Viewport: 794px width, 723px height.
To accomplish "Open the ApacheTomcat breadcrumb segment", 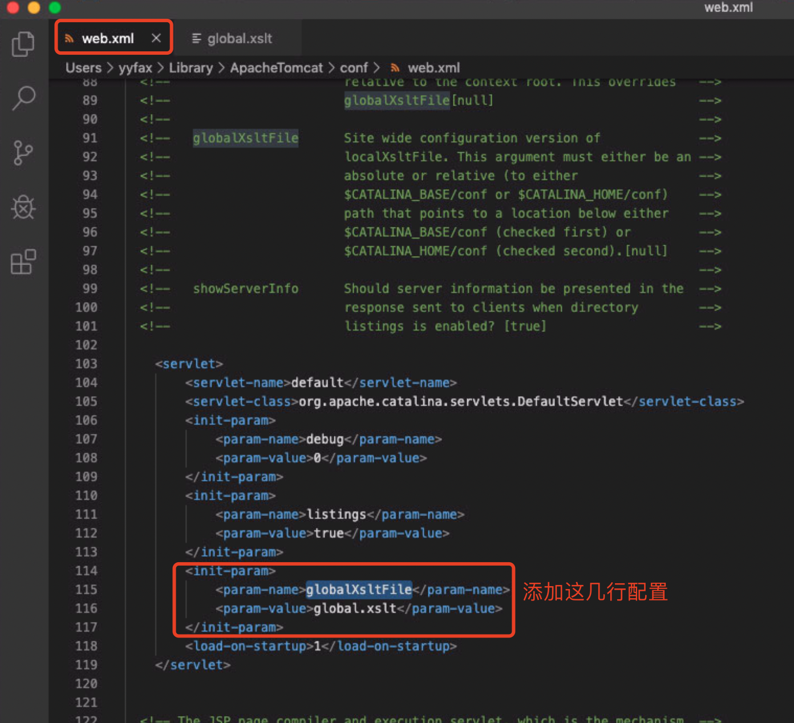I will (276, 68).
